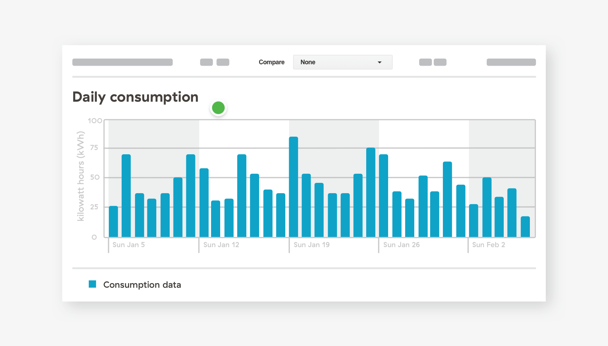Click the first small gray button left of Compare
This screenshot has height=346, width=608.
click(206, 62)
